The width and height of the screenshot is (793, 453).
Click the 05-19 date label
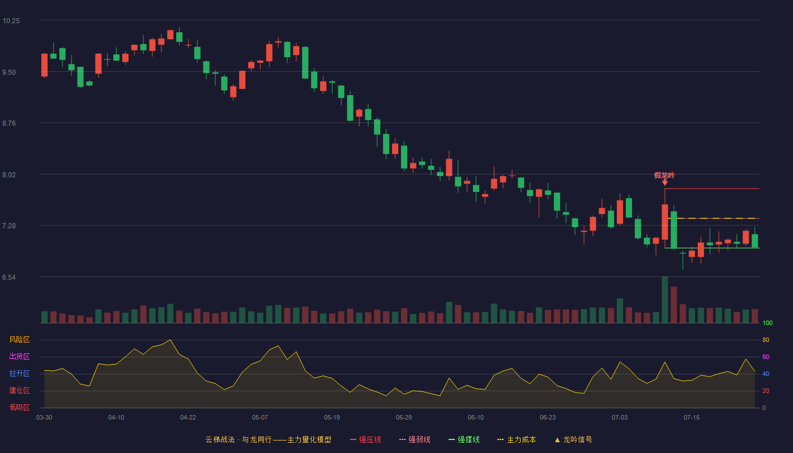pyautogui.click(x=332, y=417)
